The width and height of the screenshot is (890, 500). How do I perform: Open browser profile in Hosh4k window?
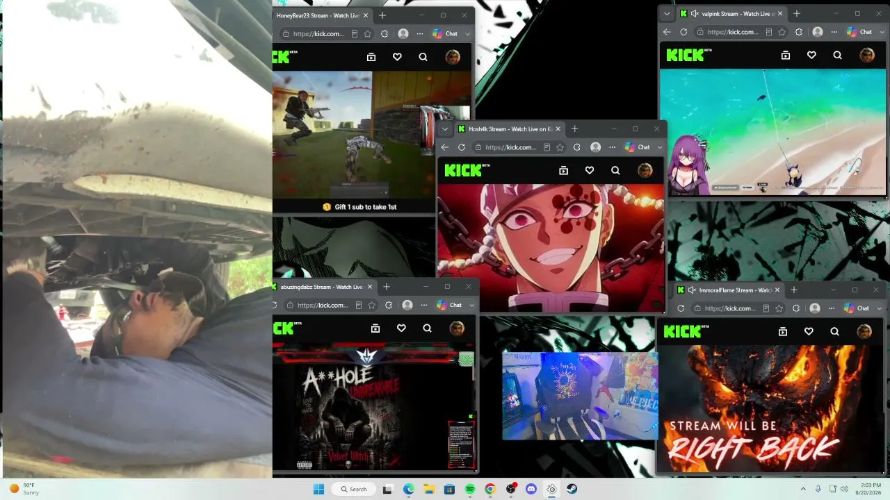click(595, 147)
